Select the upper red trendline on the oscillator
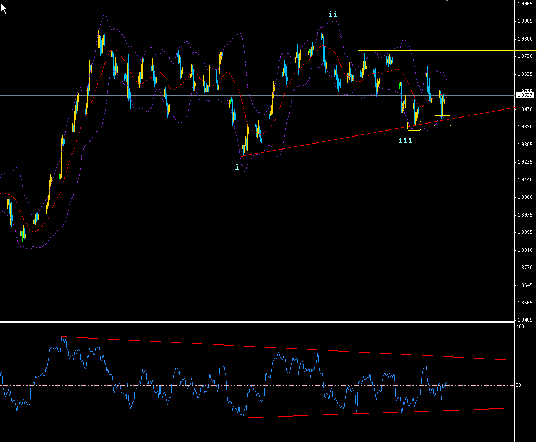Image resolution: width=537 pixels, height=442 pixels. pos(286,348)
